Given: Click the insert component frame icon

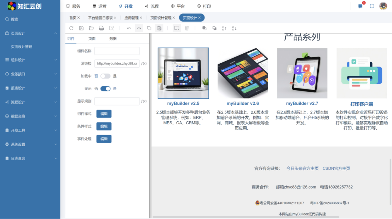Looking at the screenshot, I should click(x=177, y=28).
